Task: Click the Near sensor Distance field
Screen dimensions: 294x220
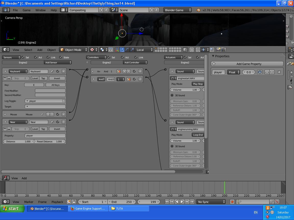Action: (19, 141)
